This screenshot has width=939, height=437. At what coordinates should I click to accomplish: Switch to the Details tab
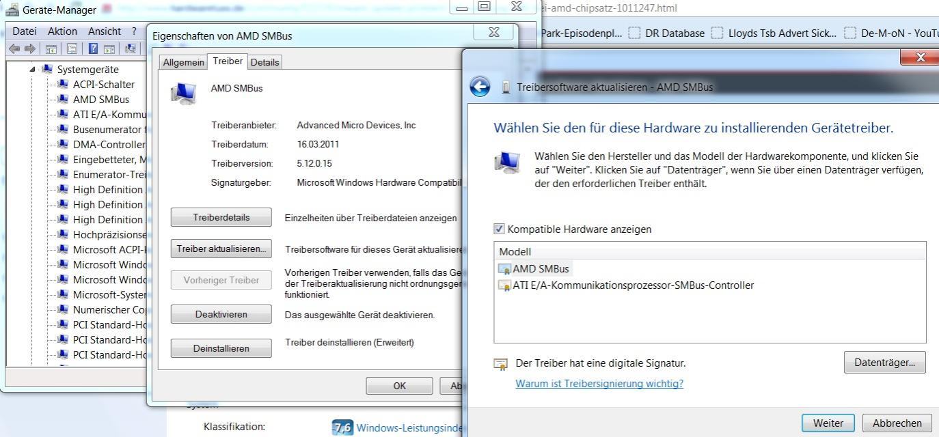[x=264, y=62]
